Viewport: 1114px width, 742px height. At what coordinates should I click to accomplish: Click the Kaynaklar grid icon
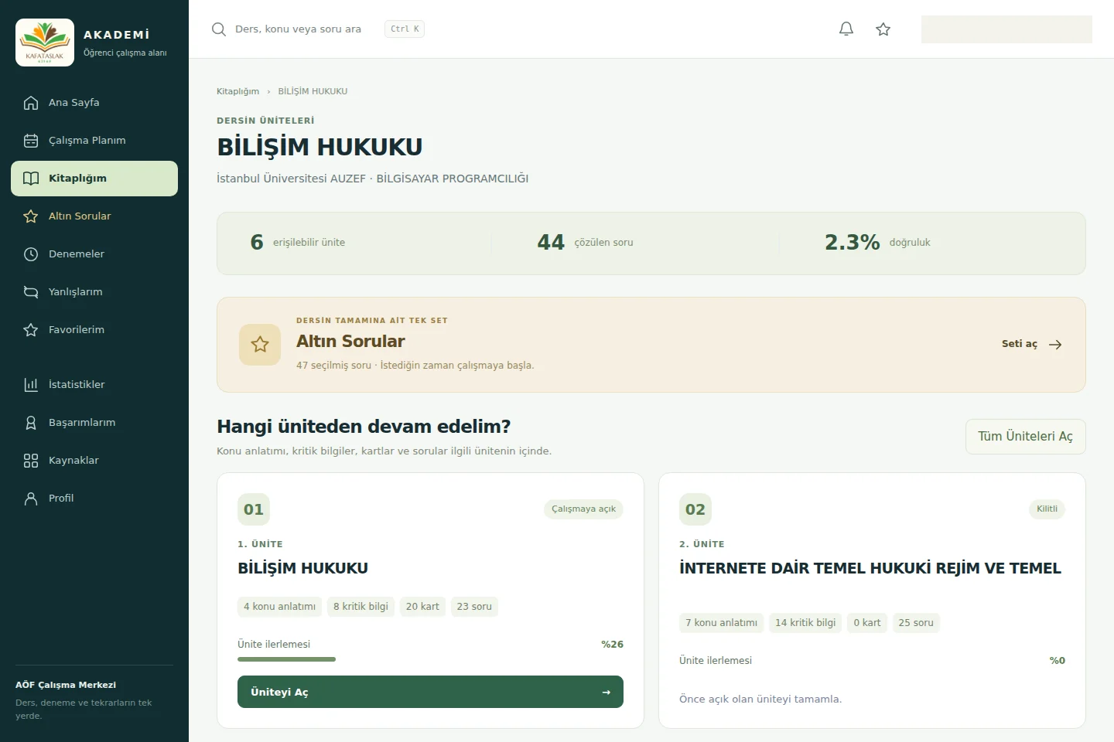pyautogui.click(x=31, y=461)
